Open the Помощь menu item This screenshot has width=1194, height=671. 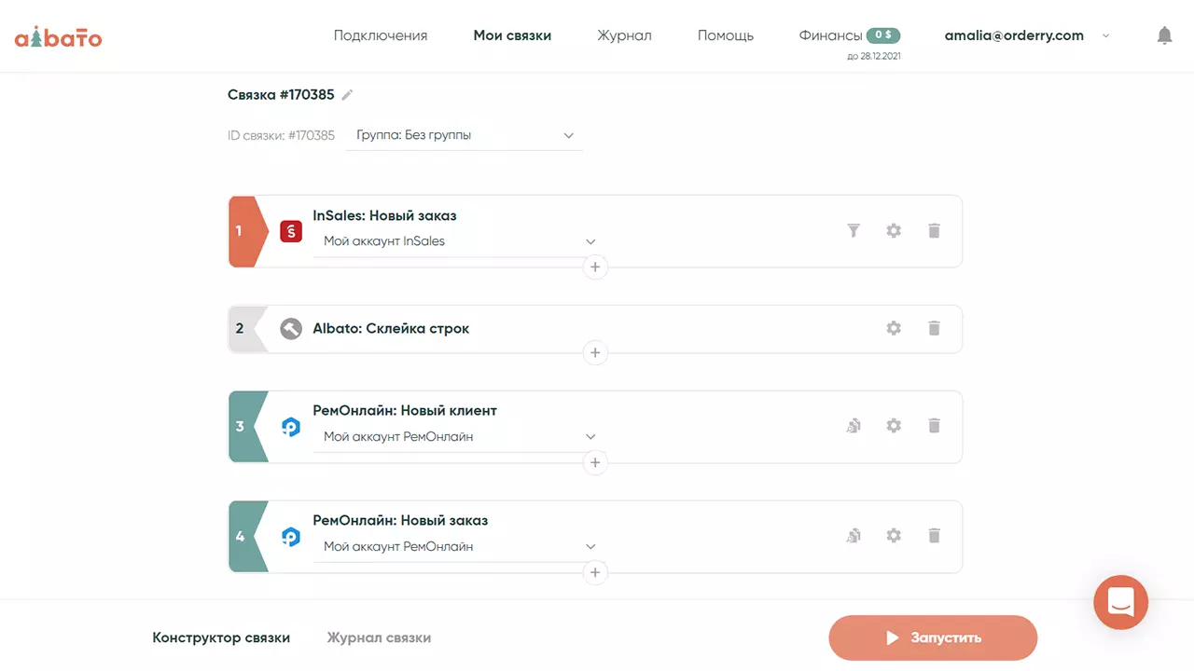[726, 35]
